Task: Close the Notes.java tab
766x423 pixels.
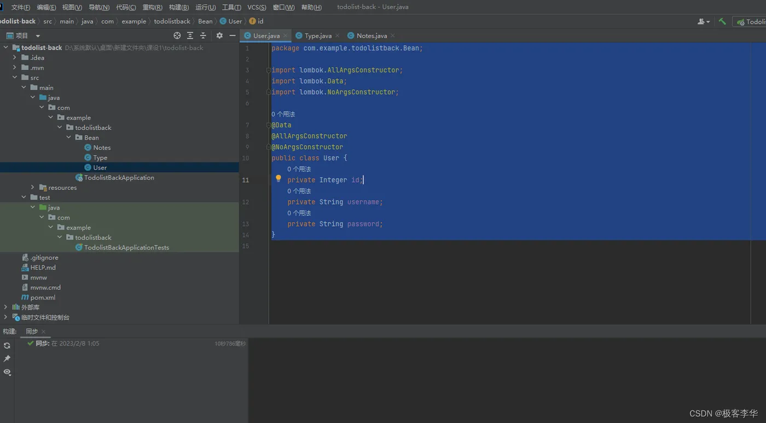Action: pos(392,36)
